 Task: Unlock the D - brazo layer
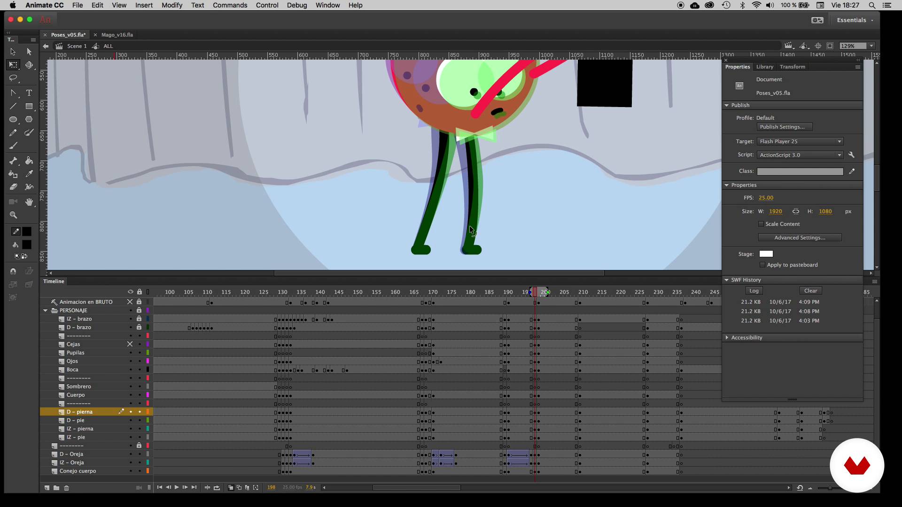[x=139, y=327]
